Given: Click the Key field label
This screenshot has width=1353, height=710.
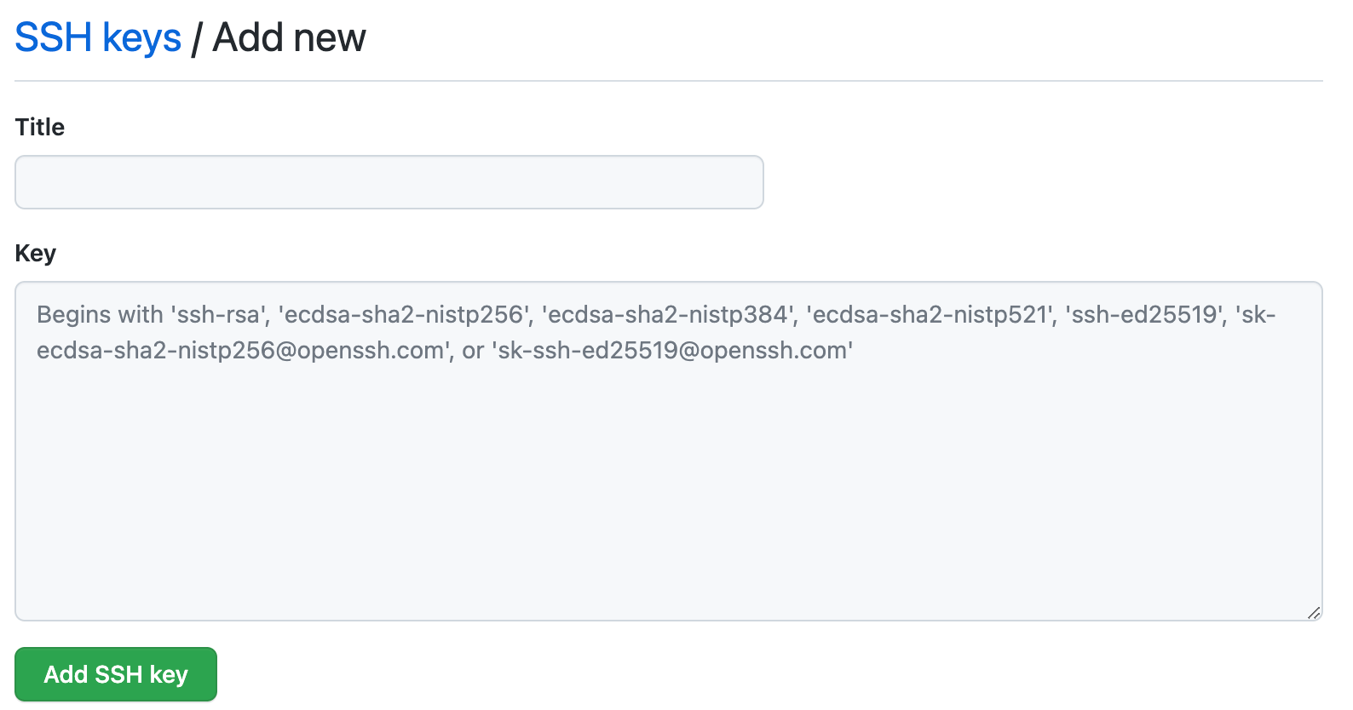Looking at the screenshot, I should 36,253.
